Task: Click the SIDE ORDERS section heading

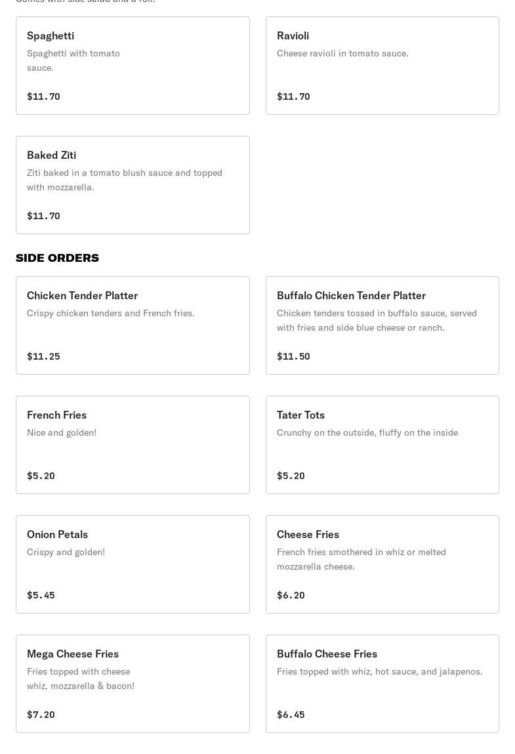Action: tap(57, 258)
